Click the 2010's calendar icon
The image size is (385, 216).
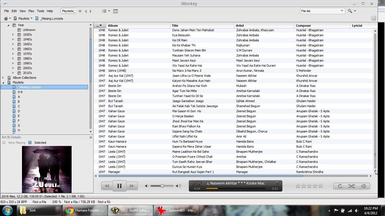(x=19, y=73)
